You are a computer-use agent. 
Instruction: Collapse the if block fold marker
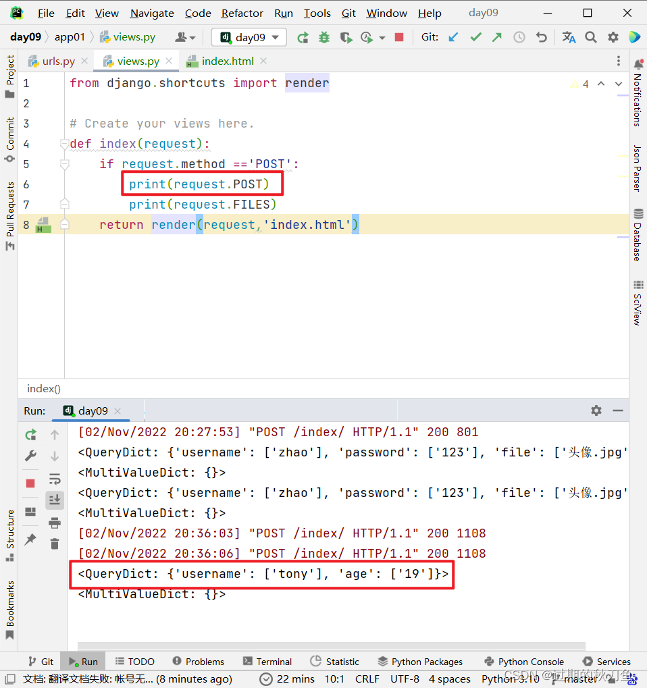[65, 164]
